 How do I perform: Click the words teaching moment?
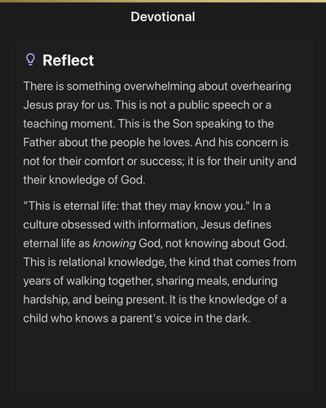[x=69, y=124]
